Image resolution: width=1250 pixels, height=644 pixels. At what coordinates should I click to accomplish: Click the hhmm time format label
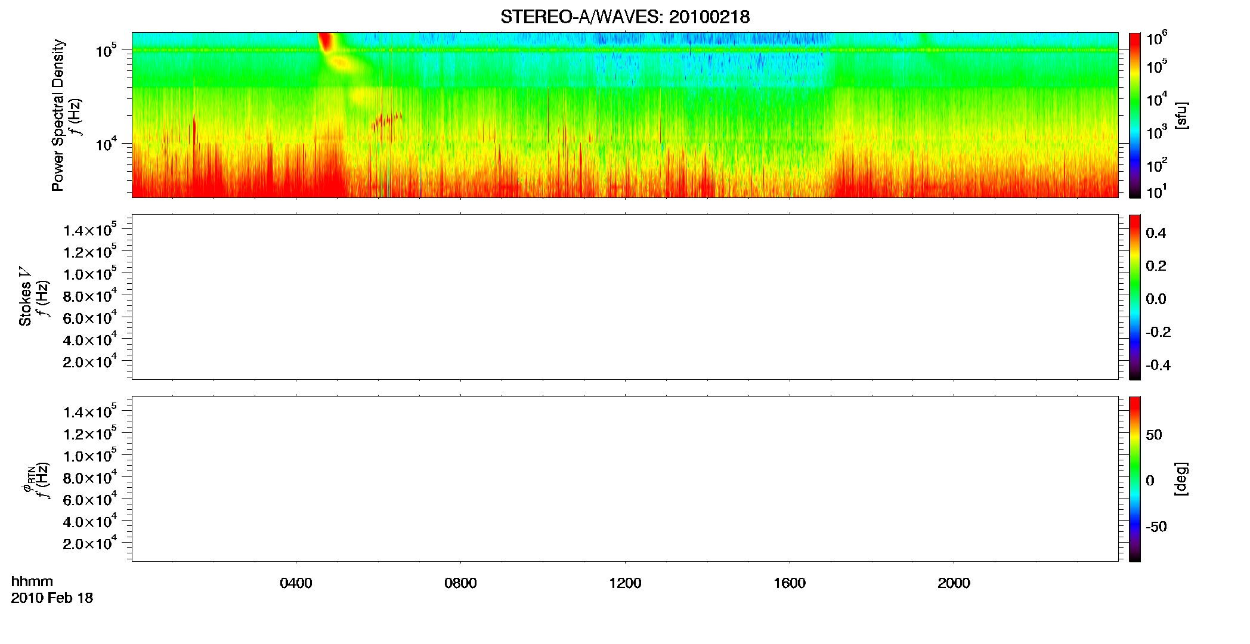point(32,581)
